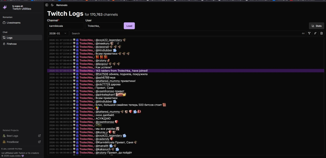Click the 44 results count
The height and width of the screenshot is (158, 326).
(303, 33)
